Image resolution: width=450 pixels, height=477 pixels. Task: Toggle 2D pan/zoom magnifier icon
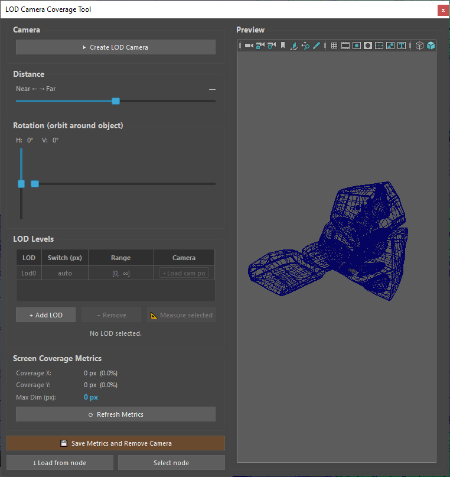(305, 46)
